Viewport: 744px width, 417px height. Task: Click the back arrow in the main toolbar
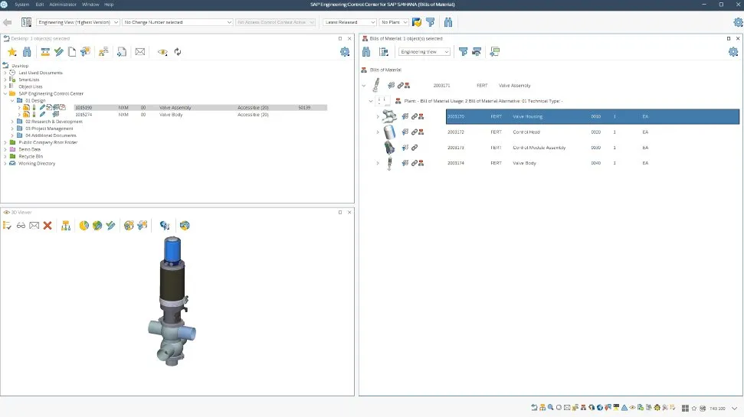[x=7, y=22]
